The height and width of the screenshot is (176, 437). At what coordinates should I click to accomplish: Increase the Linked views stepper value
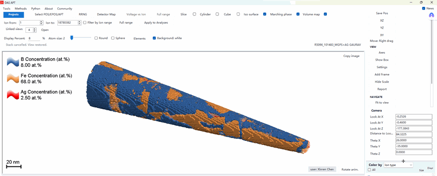click(x=35, y=29)
